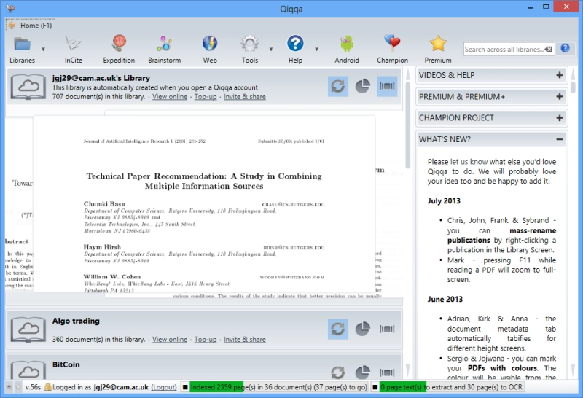The image size is (583, 398).
Task: Click the search across all libraries field
Action: 504,49
